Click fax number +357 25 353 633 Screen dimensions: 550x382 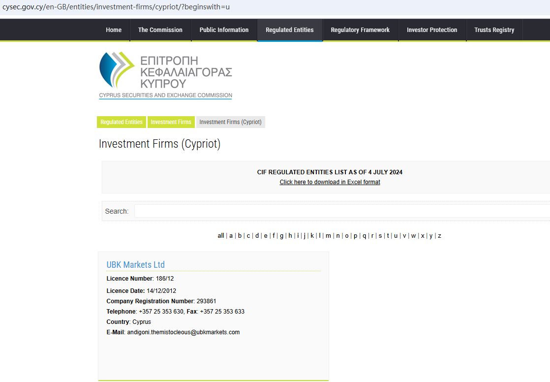click(222, 312)
